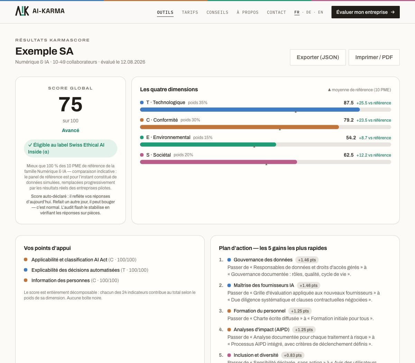Image resolution: width=415 pixels, height=363 pixels.
Task: Switch language to DE
Action: click(308, 12)
